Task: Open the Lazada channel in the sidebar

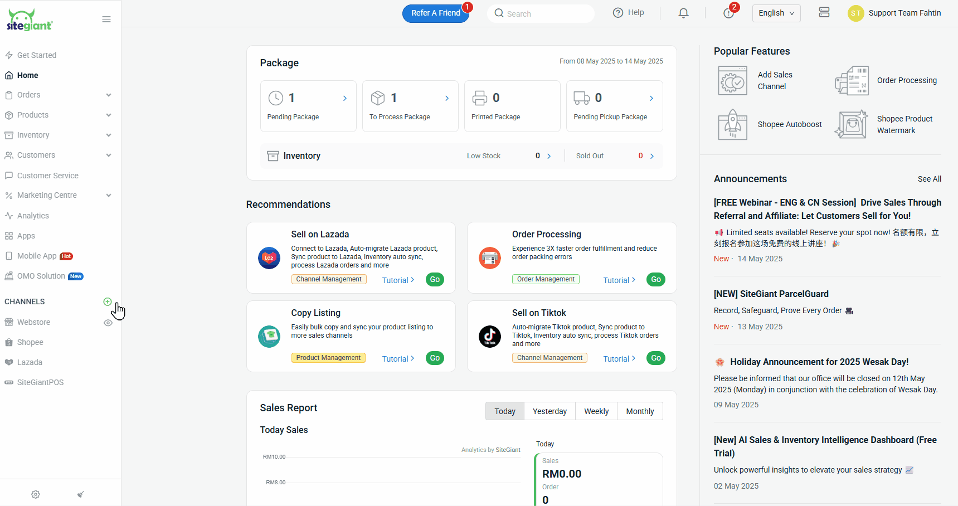Action: click(x=30, y=362)
